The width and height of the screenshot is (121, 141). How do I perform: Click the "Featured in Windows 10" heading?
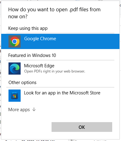pos(32,55)
